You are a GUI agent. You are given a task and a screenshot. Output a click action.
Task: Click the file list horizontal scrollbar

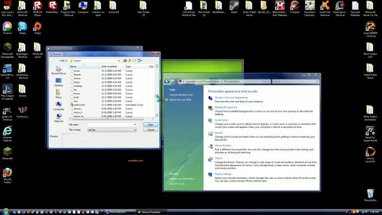coord(112,119)
